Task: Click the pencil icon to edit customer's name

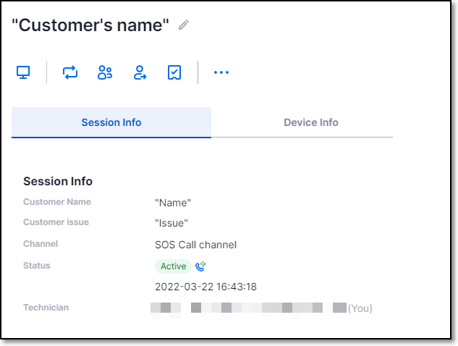Action: coord(184,25)
